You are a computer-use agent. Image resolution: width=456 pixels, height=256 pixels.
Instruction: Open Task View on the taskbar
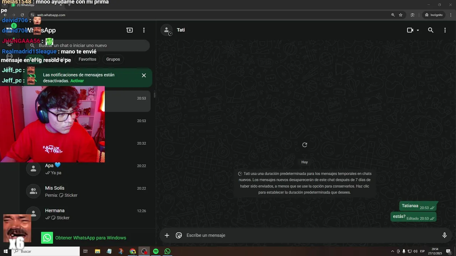click(x=85, y=251)
